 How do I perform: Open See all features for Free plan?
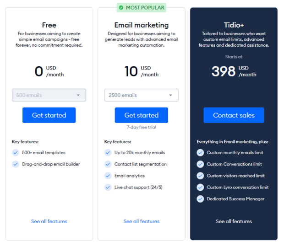pyautogui.click(x=49, y=221)
